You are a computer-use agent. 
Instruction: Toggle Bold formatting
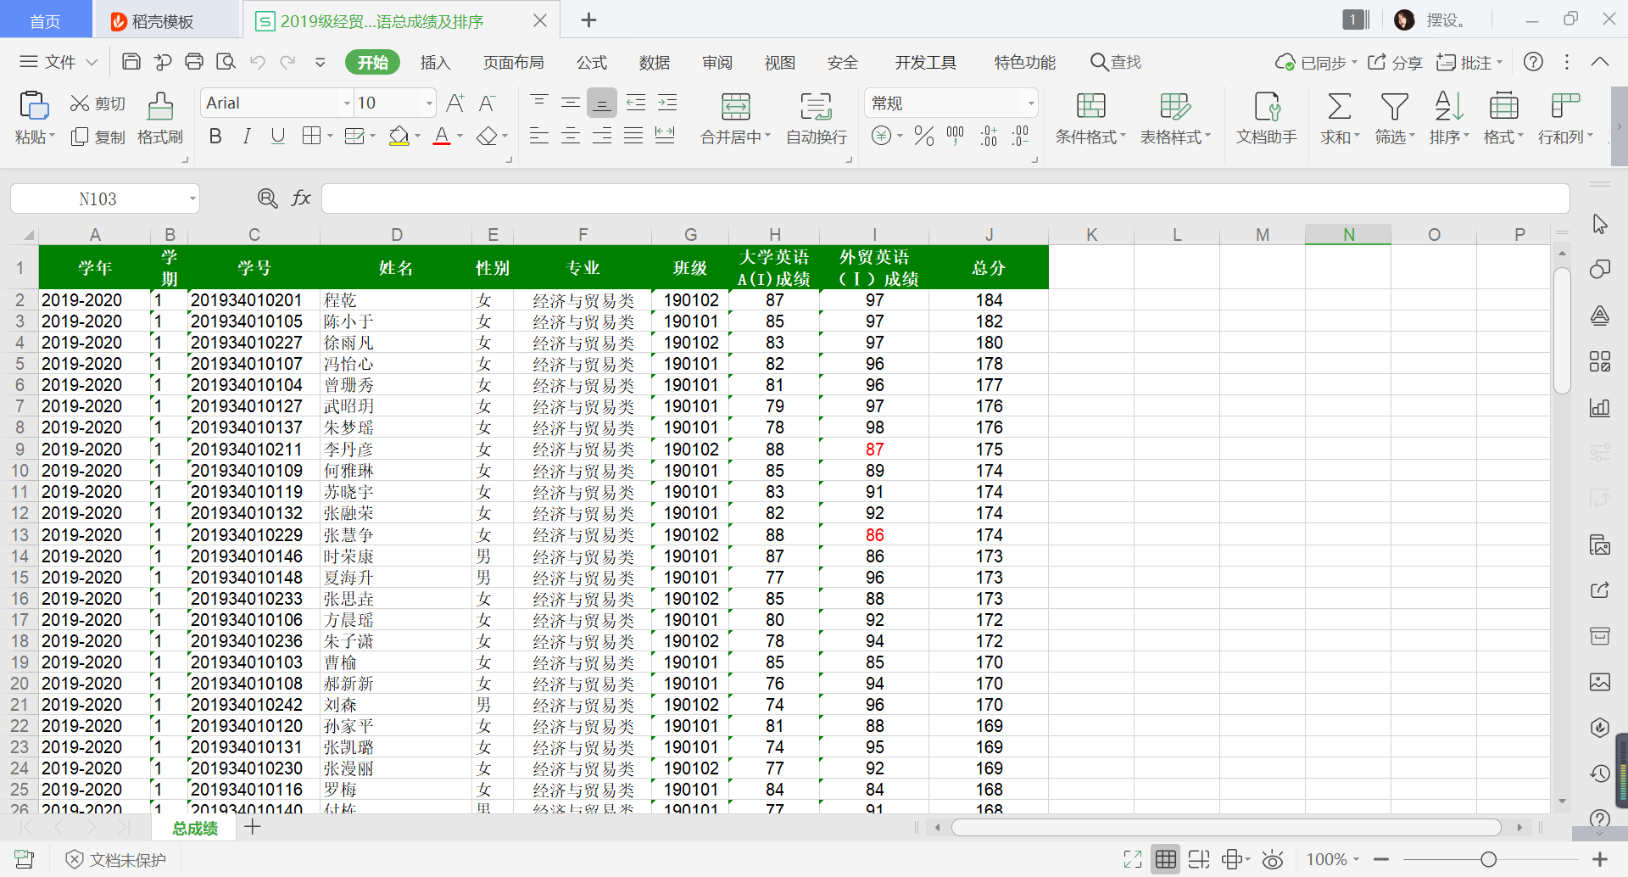(215, 136)
